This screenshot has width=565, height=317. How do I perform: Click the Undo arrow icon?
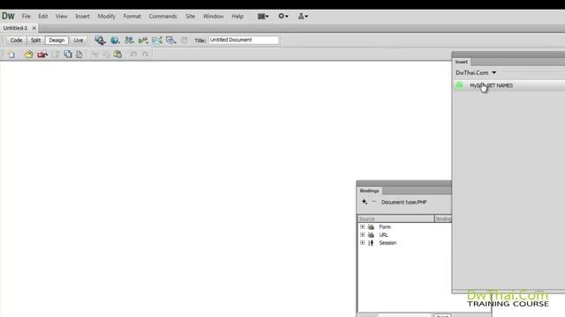[x=133, y=55]
